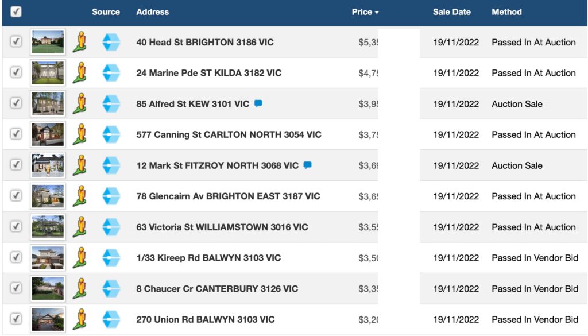Open property thumbnail for 270 Union Rd
This screenshot has width=588, height=336.
pyautogui.click(x=48, y=319)
